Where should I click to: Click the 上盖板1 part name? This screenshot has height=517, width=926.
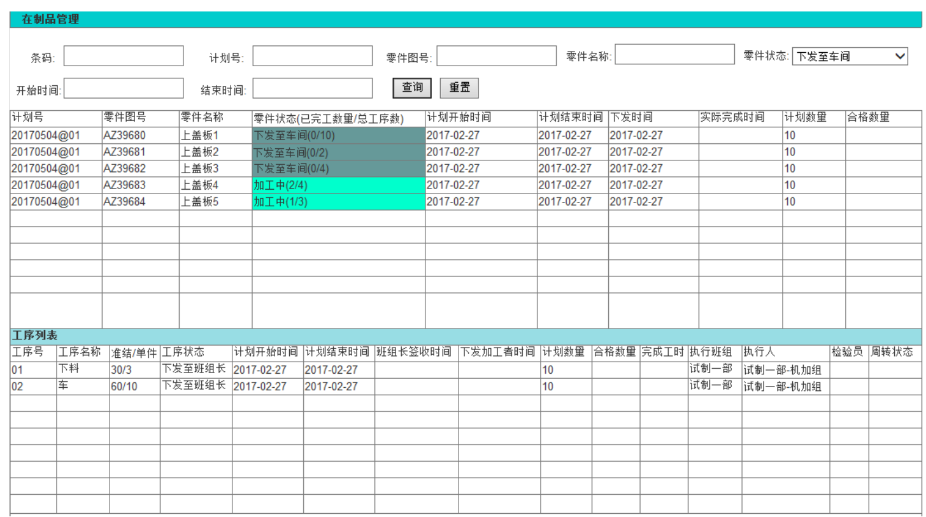click(x=200, y=135)
